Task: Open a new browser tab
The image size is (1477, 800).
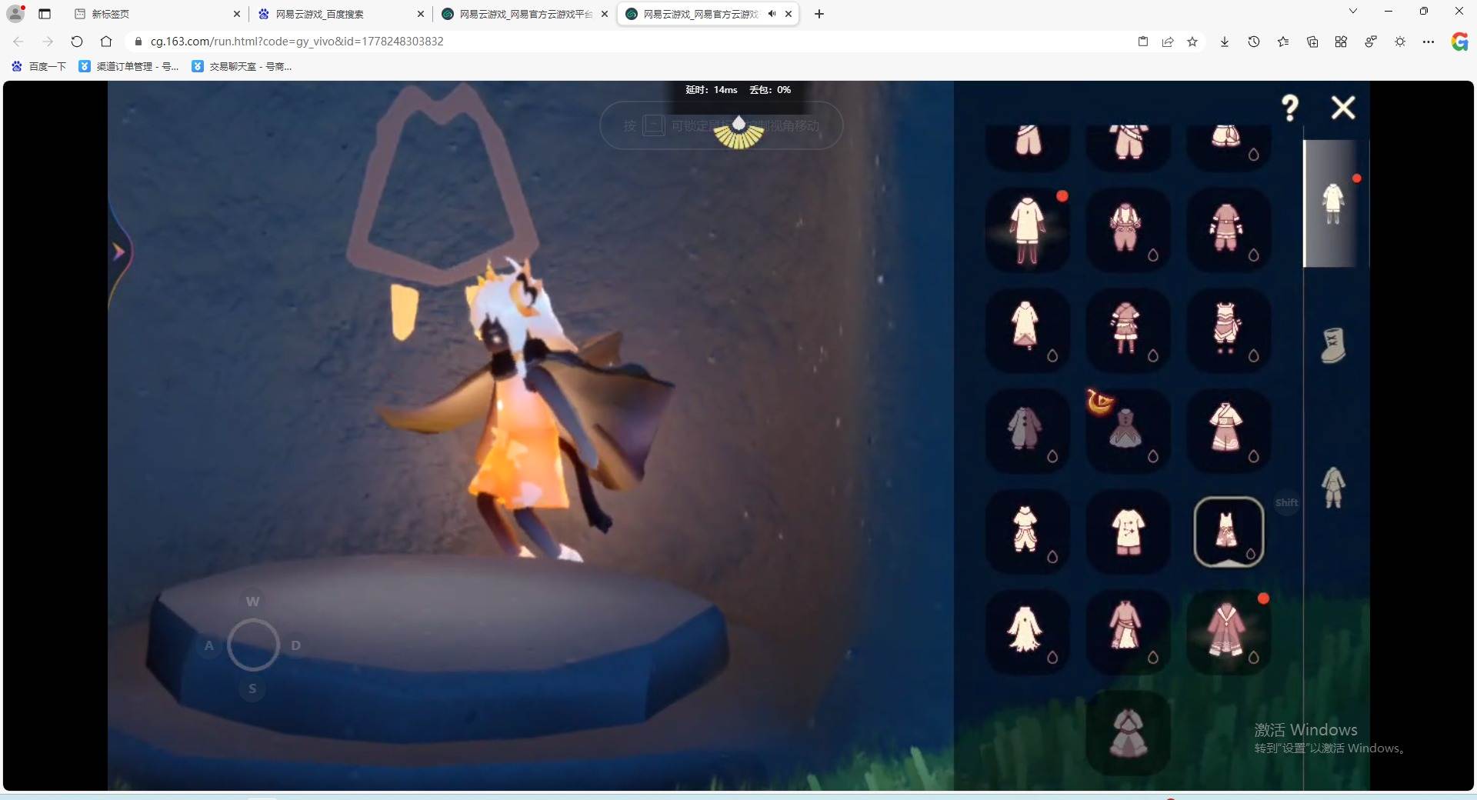Action: click(x=819, y=14)
